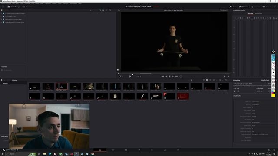Go to the Edit page
This screenshot has width=278, height=156.
(x=126, y=150)
